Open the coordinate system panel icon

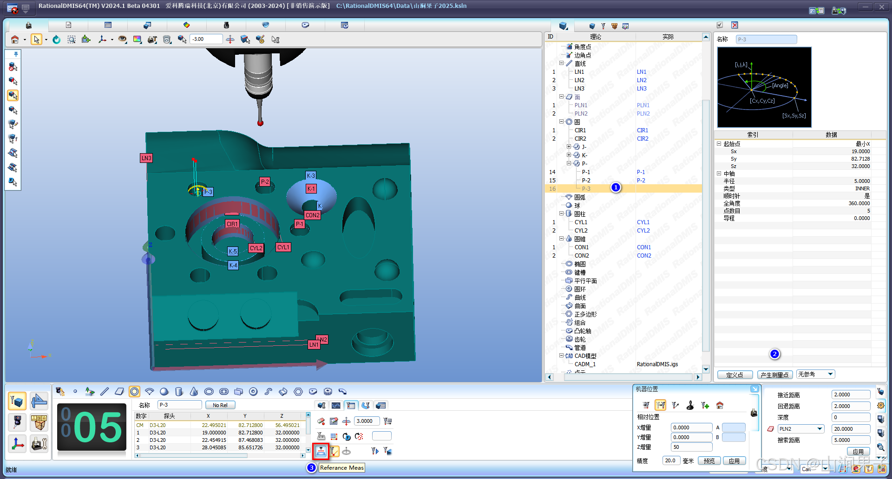point(18,444)
